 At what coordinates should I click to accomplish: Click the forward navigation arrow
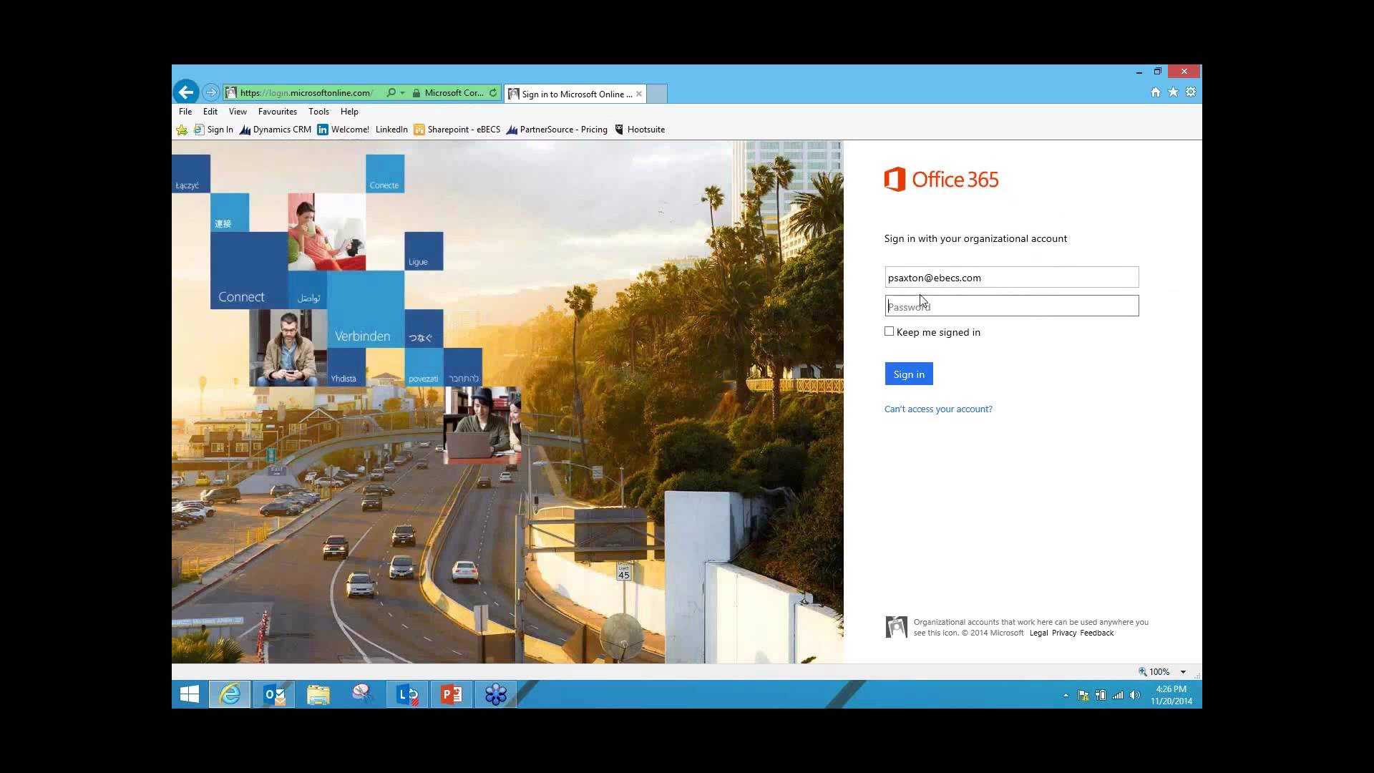210,92
